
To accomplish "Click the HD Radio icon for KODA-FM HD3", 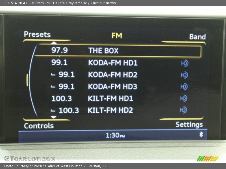I will [x=184, y=87].
